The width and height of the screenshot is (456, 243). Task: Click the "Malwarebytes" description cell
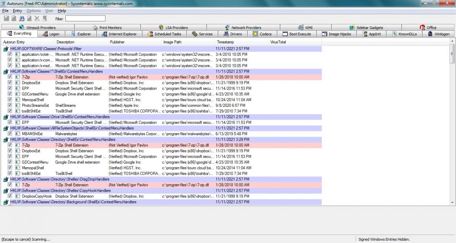(x=66, y=134)
